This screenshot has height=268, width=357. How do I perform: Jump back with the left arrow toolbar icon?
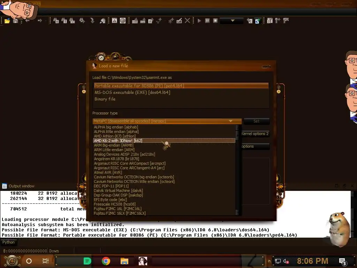28,21
